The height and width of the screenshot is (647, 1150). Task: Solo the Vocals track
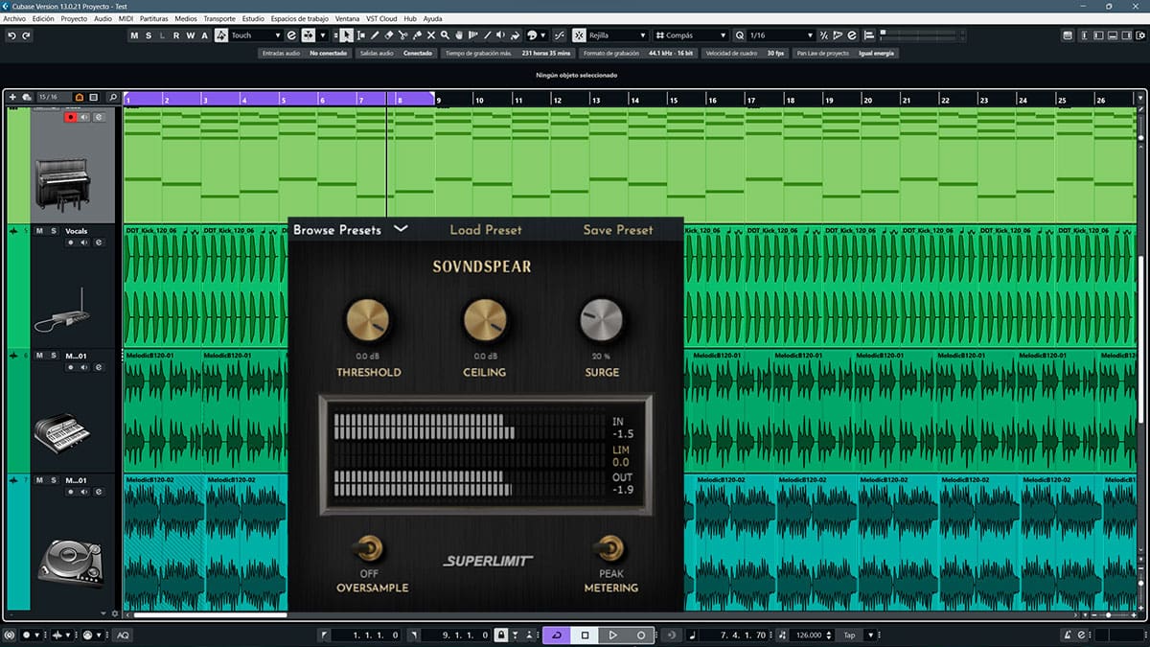pos(53,231)
